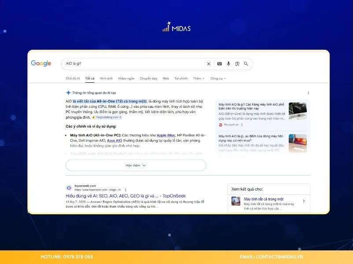Select the Hình ảnh tab
The height and width of the screenshot is (264, 353).
(106, 78)
